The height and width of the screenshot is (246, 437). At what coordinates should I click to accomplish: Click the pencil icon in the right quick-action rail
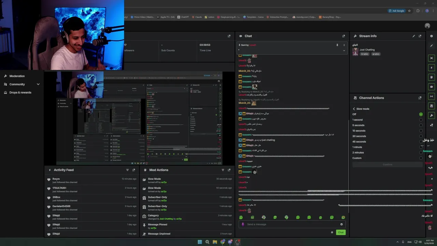point(432,45)
